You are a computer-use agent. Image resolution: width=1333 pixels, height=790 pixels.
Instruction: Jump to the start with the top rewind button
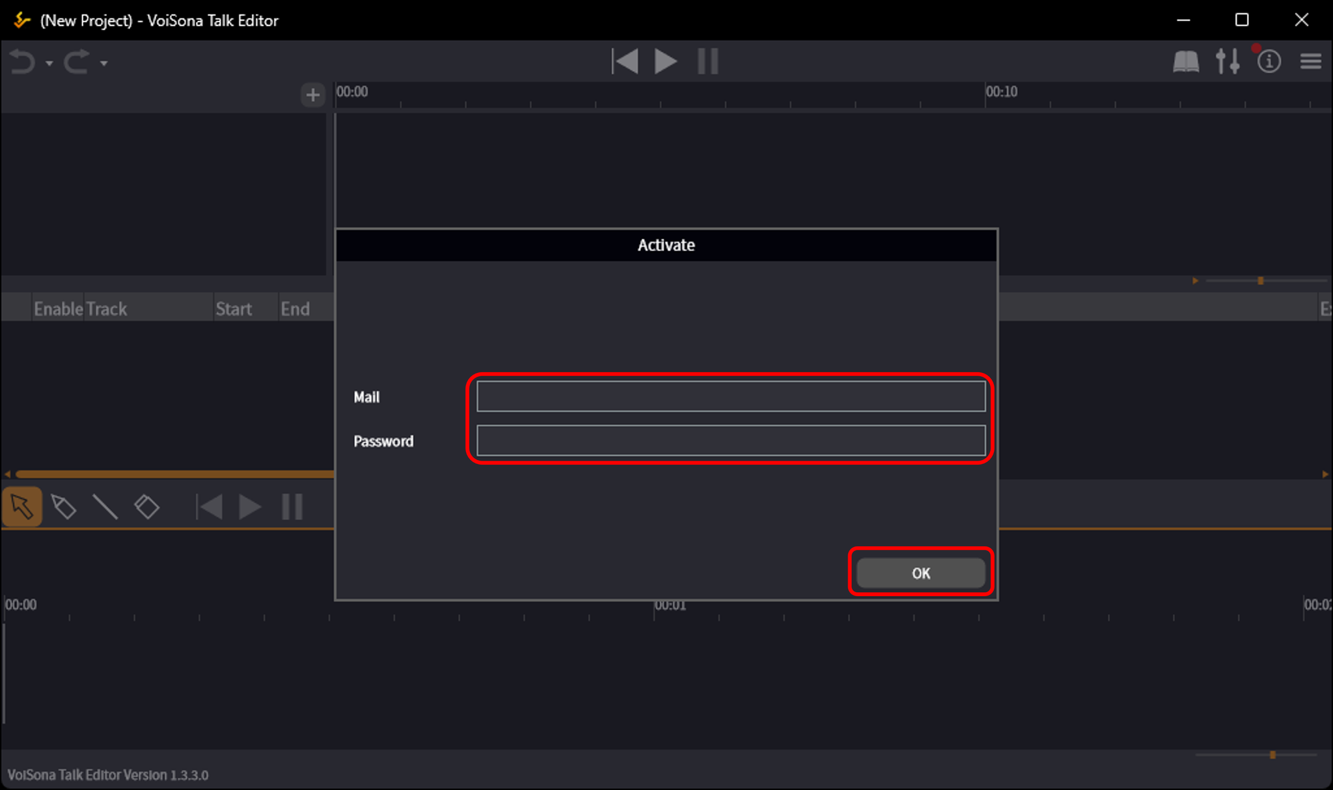(625, 62)
